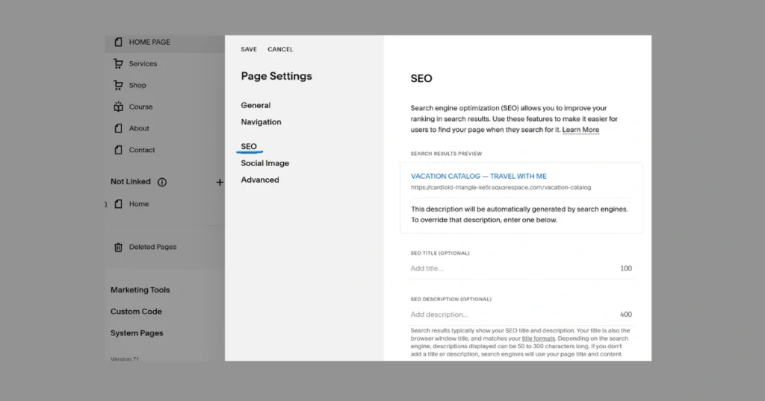Click the Shop cart icon
The width and height of the screenshot is (765, 401).
click(x=118, y=85)
